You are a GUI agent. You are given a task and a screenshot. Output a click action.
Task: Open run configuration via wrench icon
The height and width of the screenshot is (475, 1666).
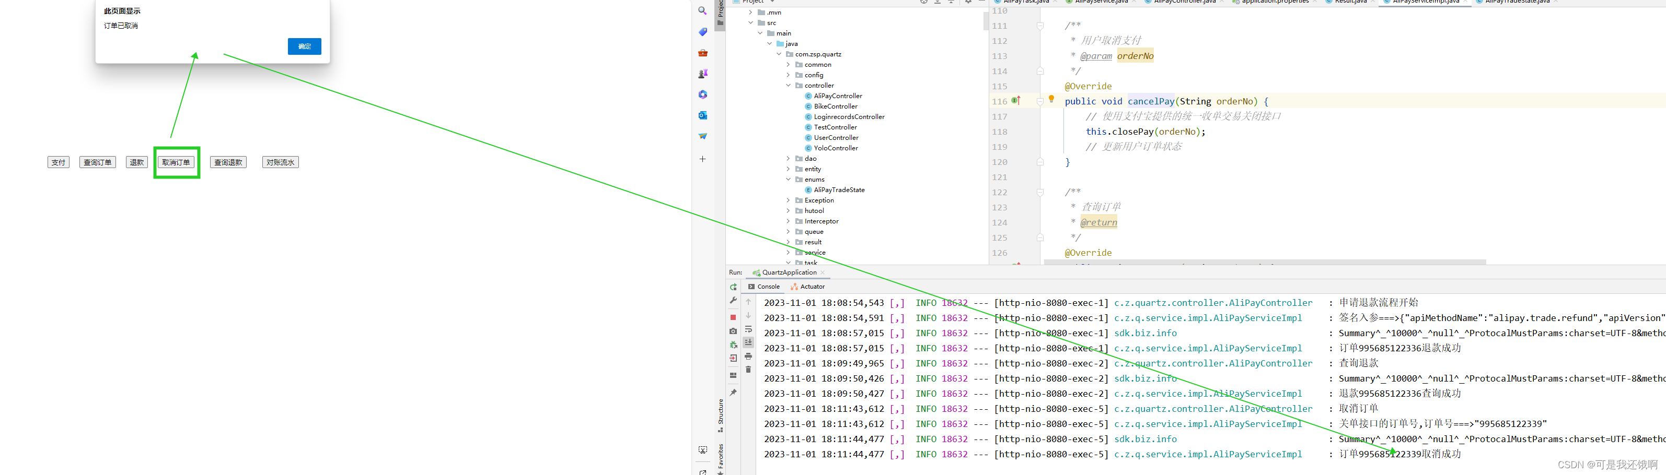click(733, 301)
